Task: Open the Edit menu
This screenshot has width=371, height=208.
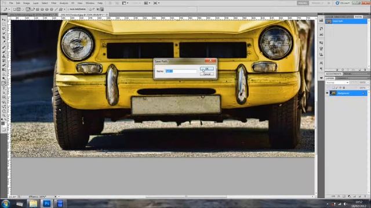Action: click(18, 3)
